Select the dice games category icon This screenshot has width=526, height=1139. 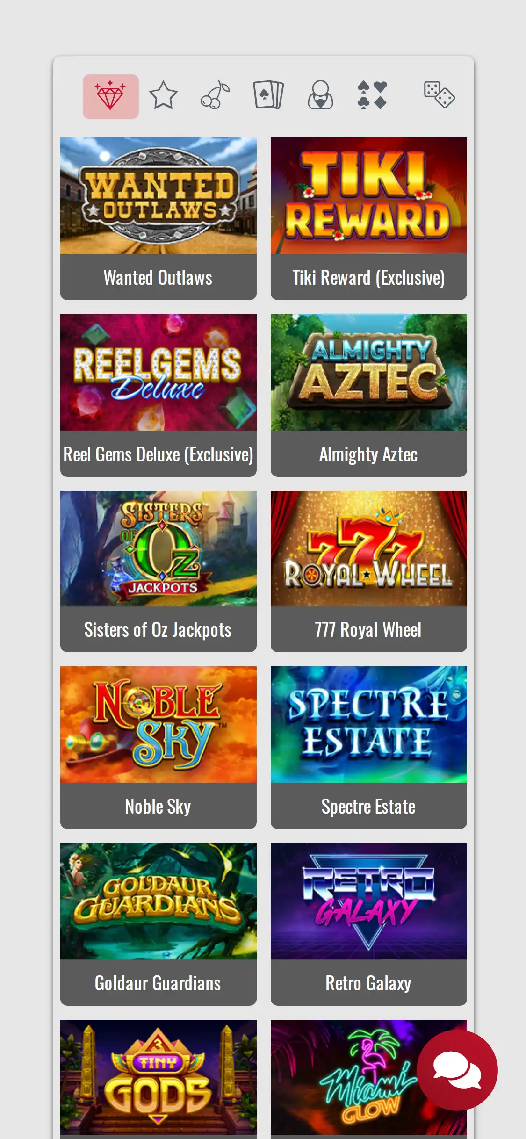pos(439,95)
